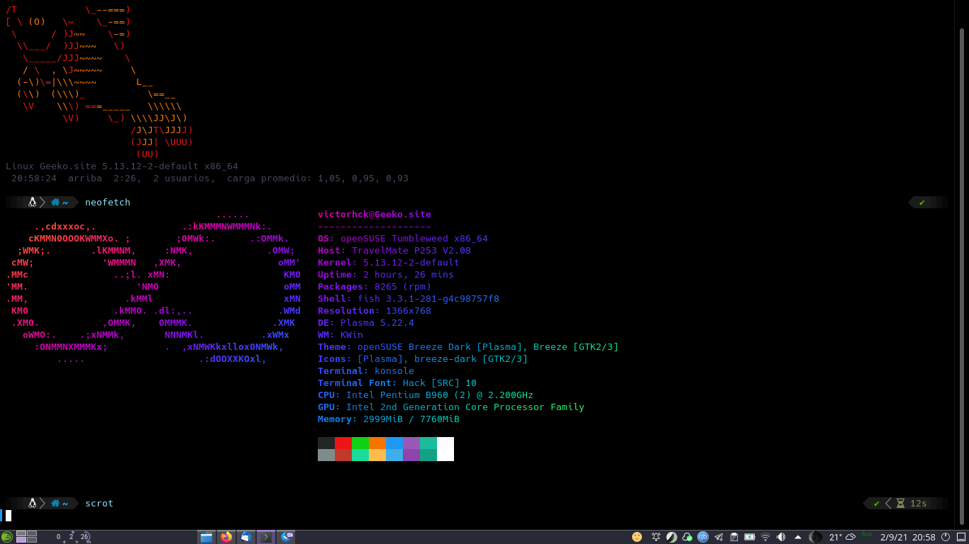
Task: Click the hourglass 12s duration indicator
Action: coord(912,504)
